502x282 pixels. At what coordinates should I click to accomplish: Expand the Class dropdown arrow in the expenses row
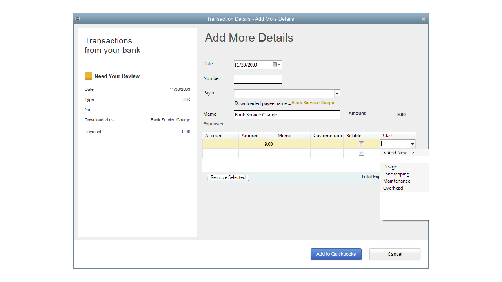click(x=412, y=144)
